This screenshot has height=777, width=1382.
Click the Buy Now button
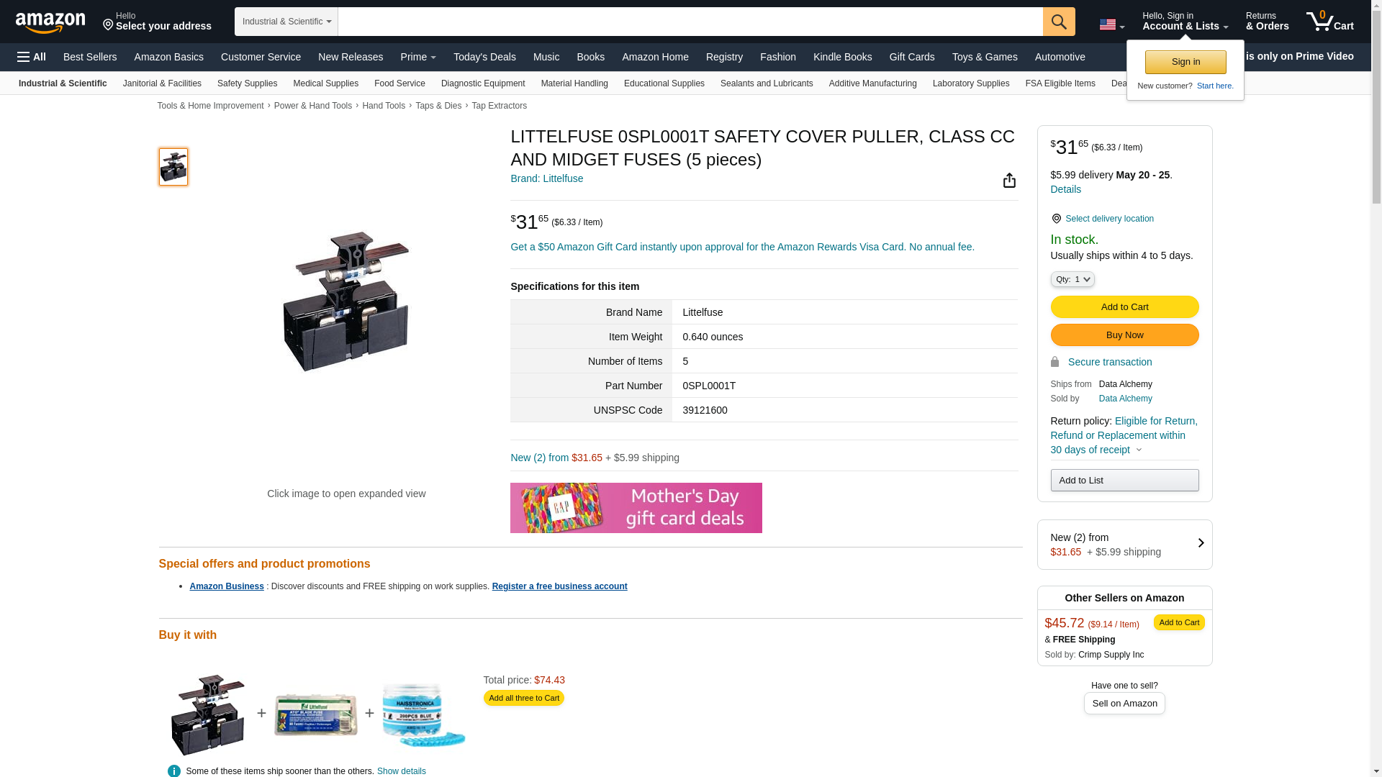(1124, 335)
